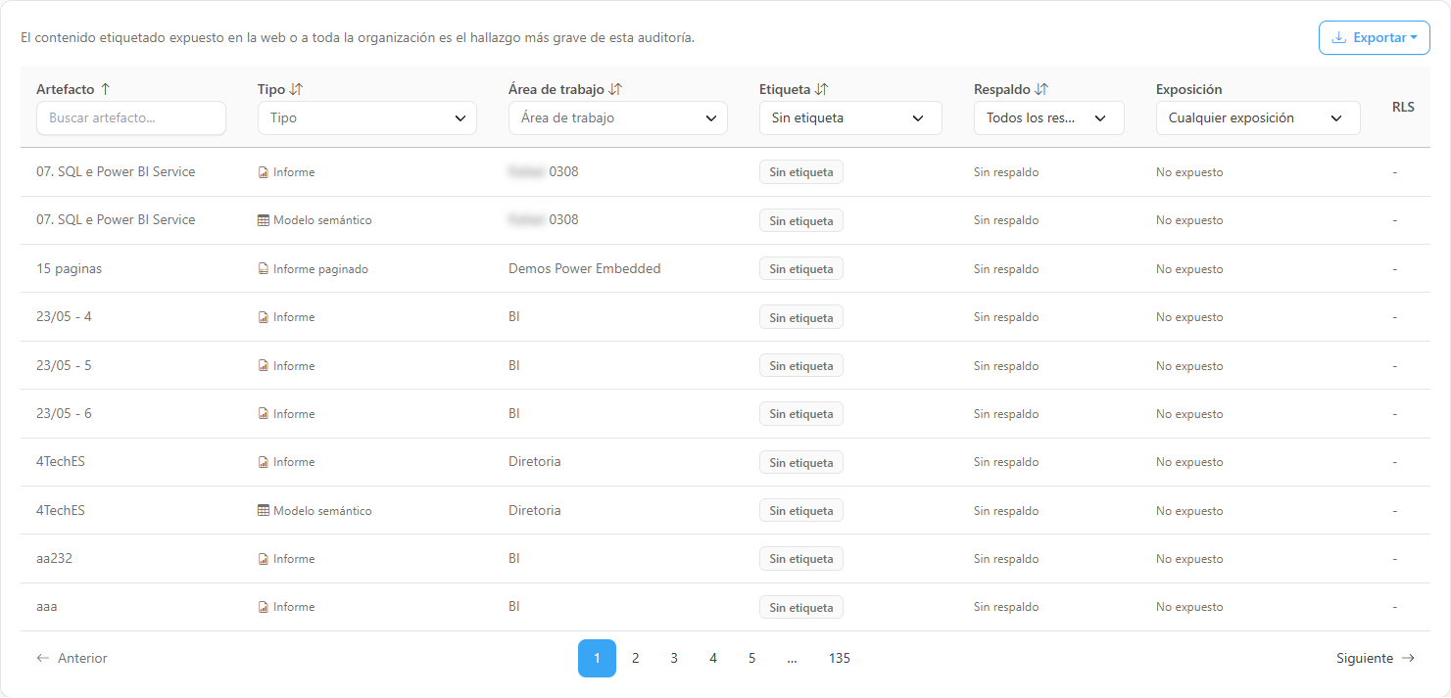Select the Demos Power Embedded workspace cell
Viewport: 1451px width, 698px height.
coord(585,268)
